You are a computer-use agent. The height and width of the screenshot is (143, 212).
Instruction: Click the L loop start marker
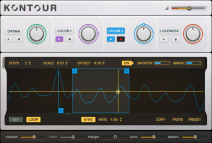[75, 71]
